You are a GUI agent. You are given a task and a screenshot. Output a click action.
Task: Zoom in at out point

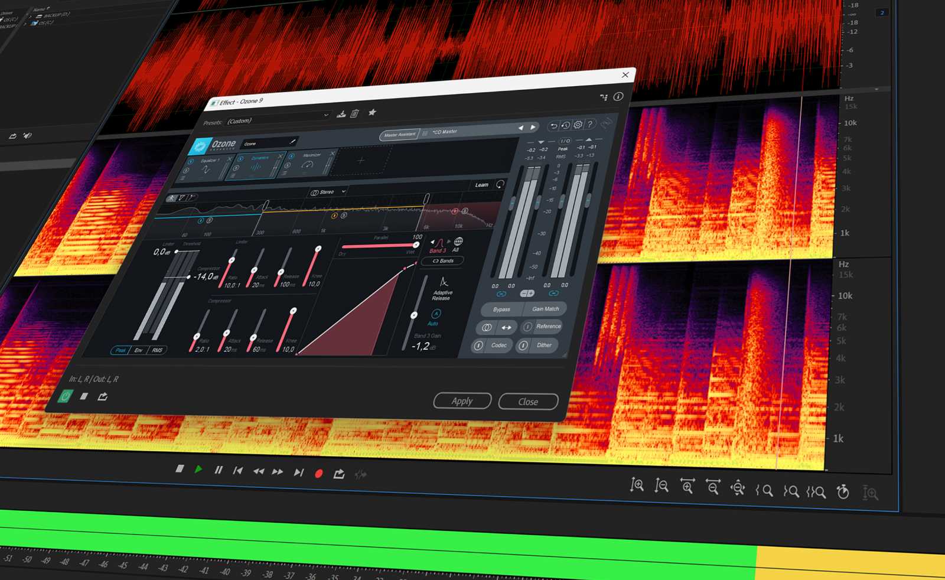pos(791,490)
